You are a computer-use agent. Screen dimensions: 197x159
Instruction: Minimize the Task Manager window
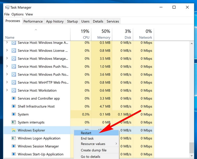pyautogui.click(x=161, y=7)
